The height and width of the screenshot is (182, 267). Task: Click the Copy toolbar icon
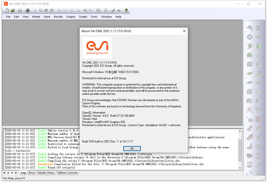(40, 11)
